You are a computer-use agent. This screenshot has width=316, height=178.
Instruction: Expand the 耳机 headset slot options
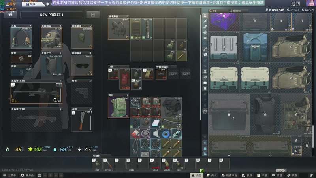pyautogui.click(x=30, y=26)
